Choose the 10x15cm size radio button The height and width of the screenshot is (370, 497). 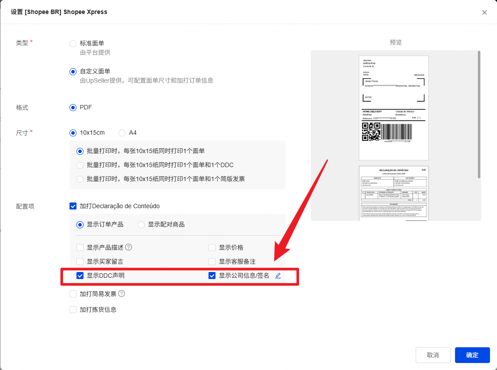(73, 133)
